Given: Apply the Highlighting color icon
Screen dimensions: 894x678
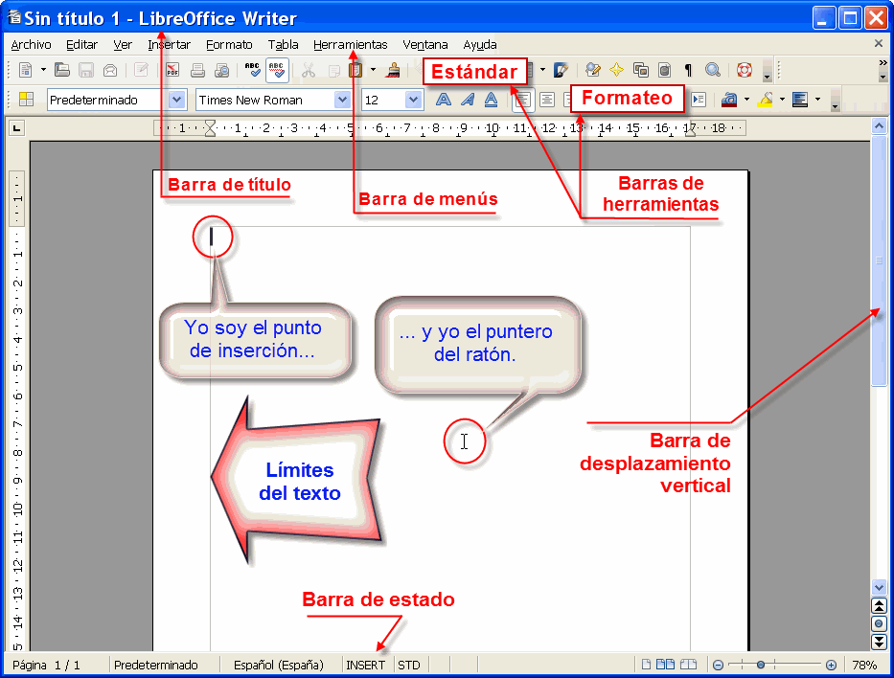Looking at the screenshot, I should 766,100.
